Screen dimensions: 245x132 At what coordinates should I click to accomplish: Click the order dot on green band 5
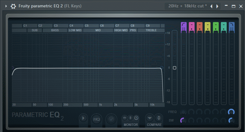pos(216,29)
